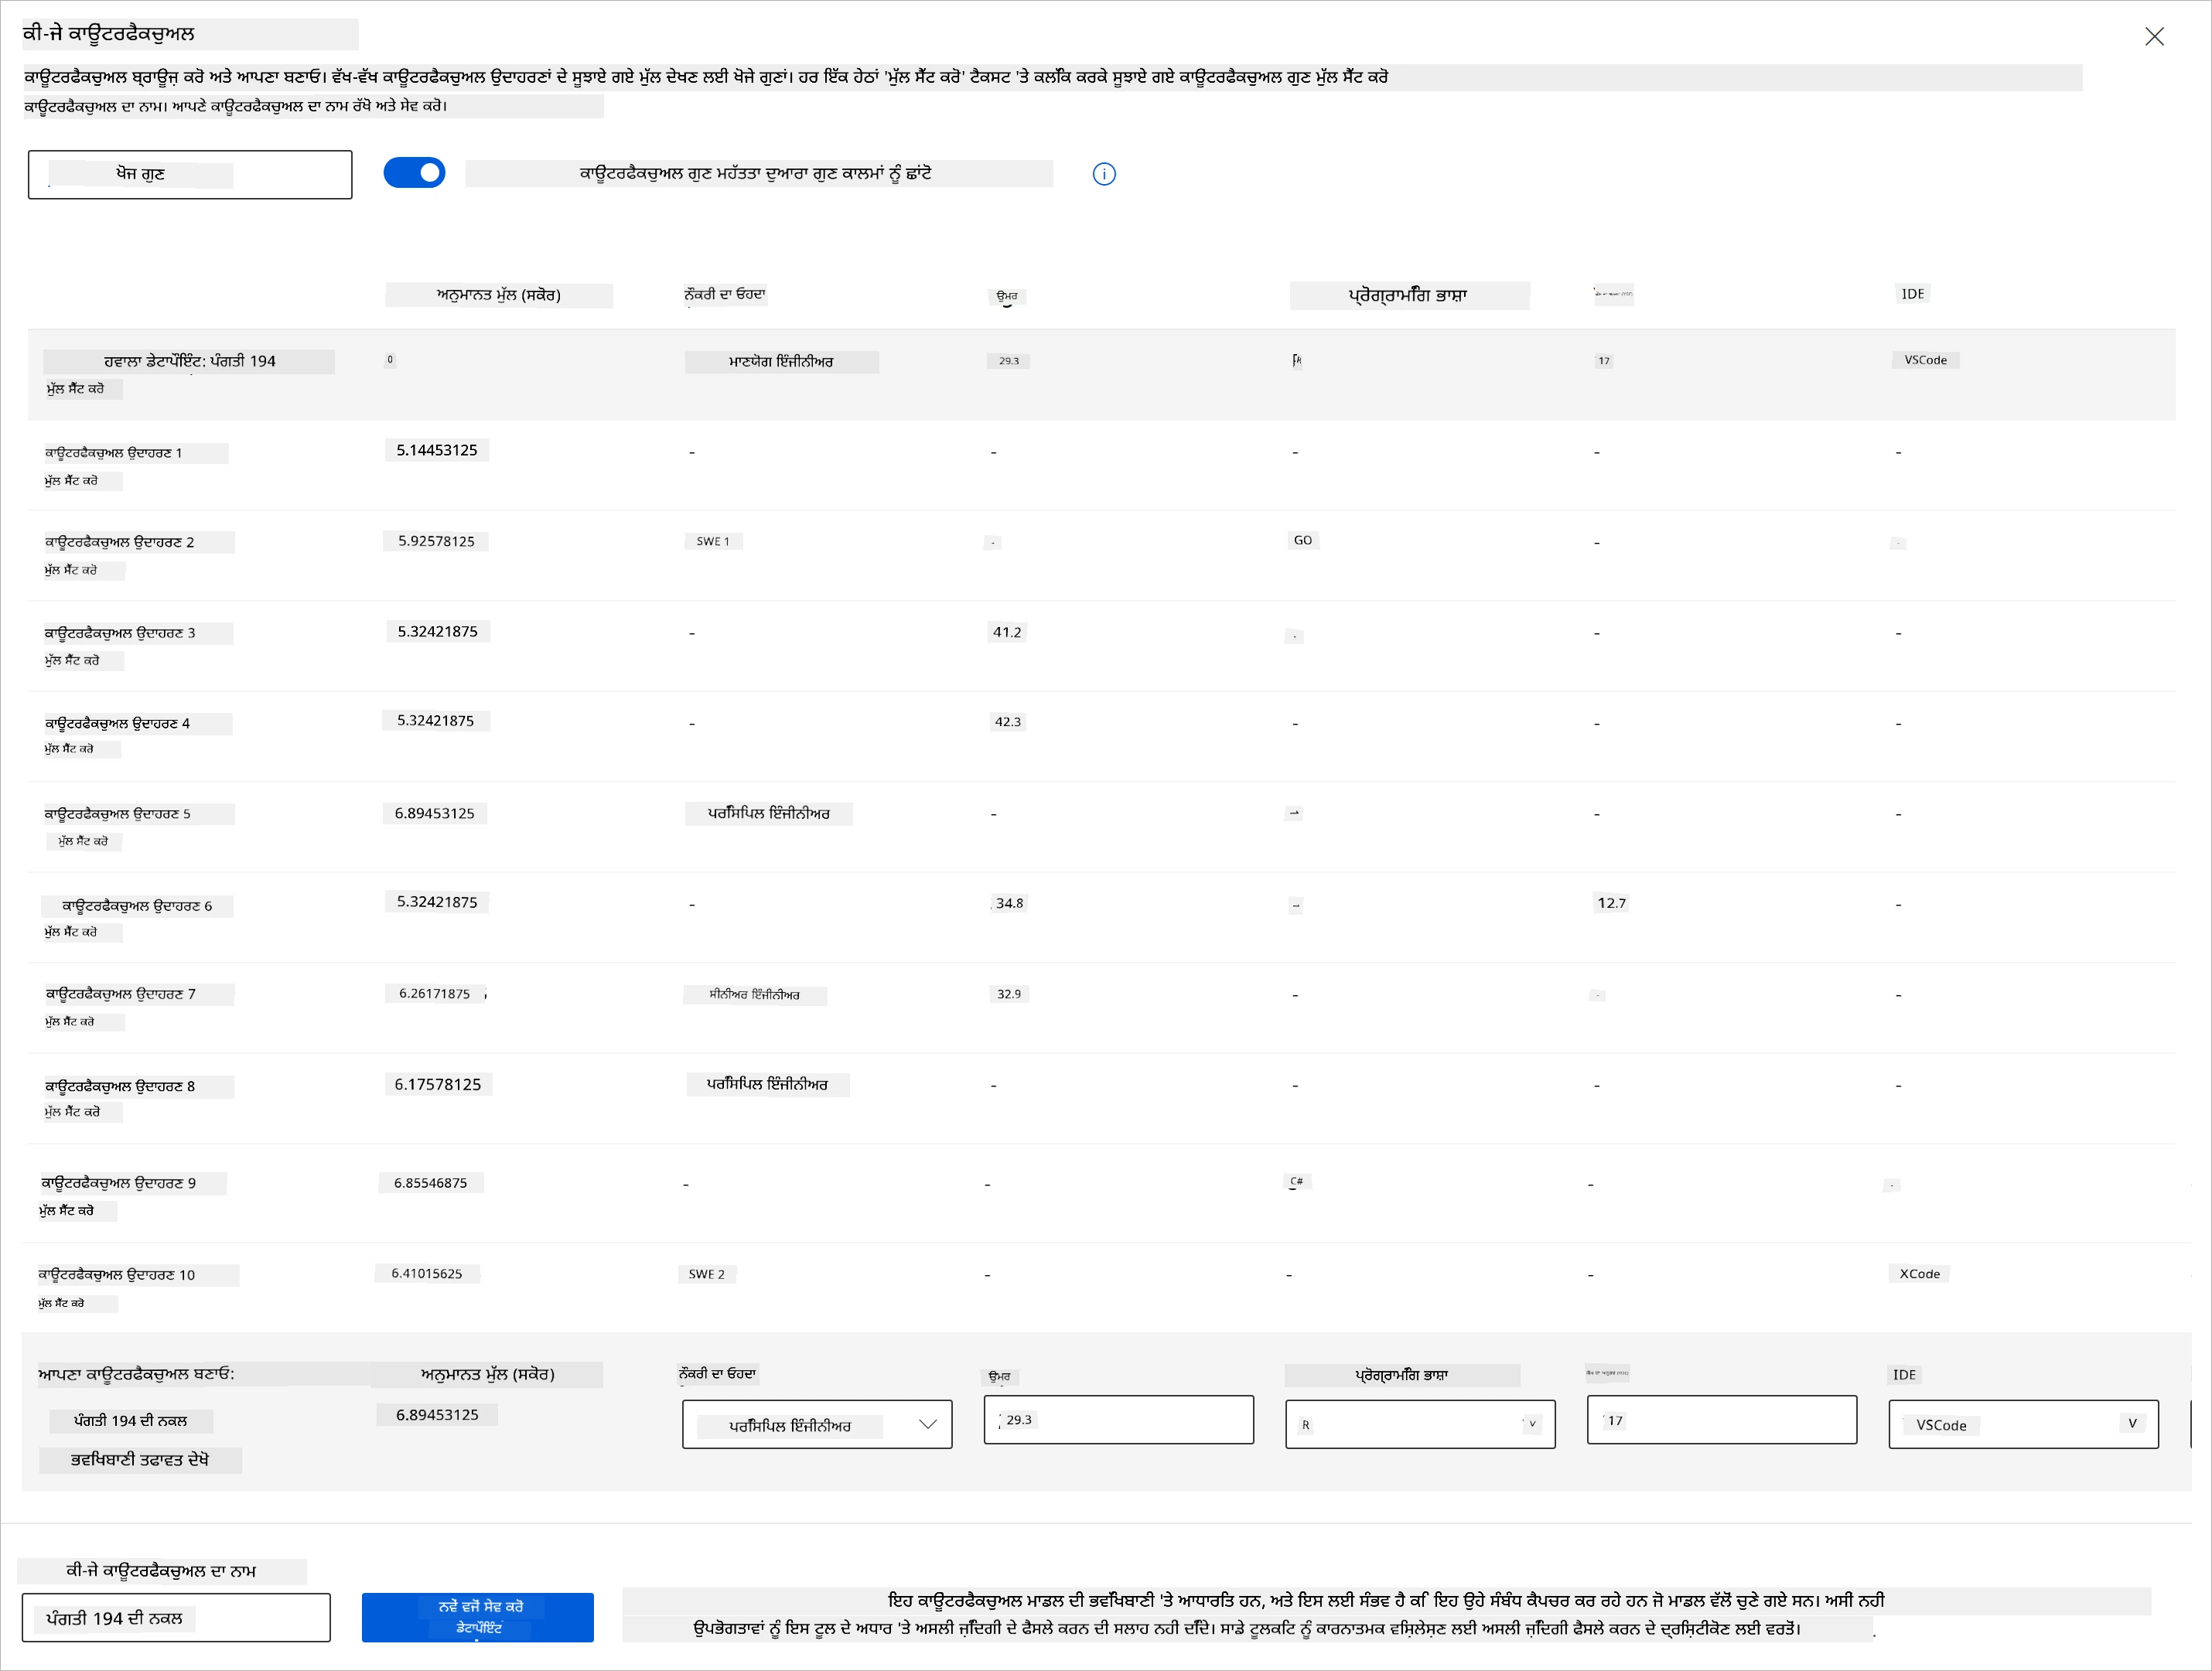
Task: Click age value 34.8
Action: [1009, 903]
